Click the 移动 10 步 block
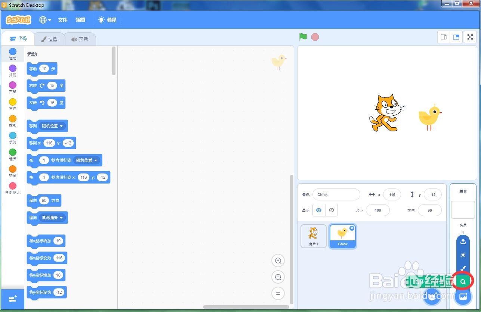The height and width of the screenshot is (312, 481). [x=42, y=69]
